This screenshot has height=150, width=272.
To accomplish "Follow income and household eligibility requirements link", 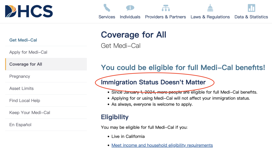I will [x=162, y=145].
